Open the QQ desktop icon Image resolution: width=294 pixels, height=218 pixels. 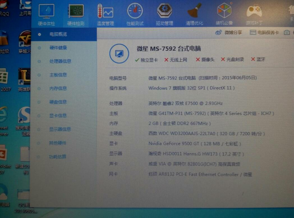tap(4, 8)
